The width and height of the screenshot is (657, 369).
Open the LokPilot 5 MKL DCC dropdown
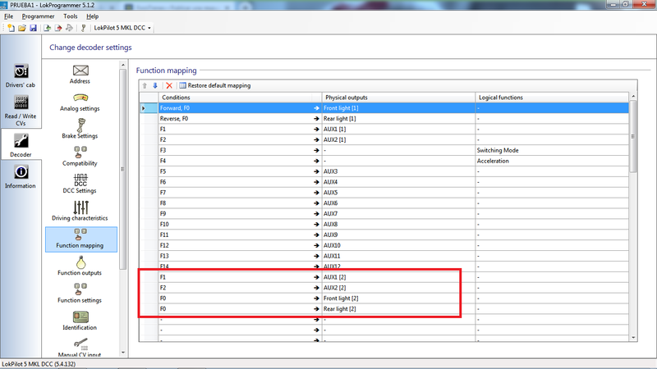click(x=122, y=28)
